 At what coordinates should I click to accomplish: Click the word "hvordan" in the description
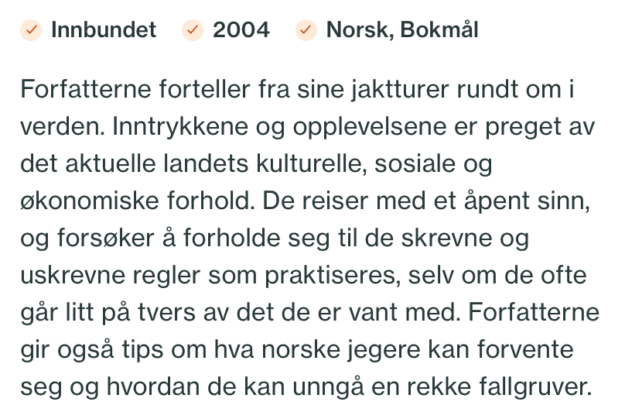coord(152,386)
